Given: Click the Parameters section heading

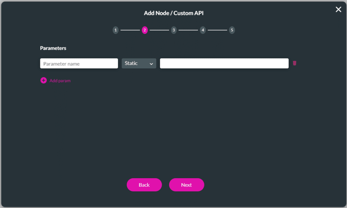Looking at the screenshot, I should click(53, 48).
